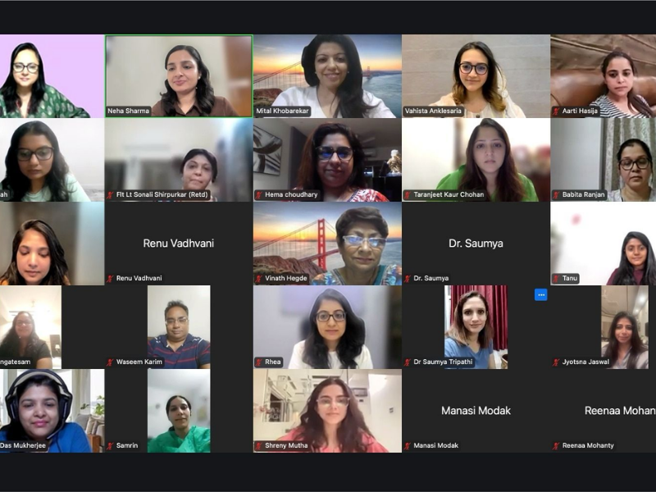
Task: Click the Dr. Saumya camera-off tile
Action: coord(476,243)
